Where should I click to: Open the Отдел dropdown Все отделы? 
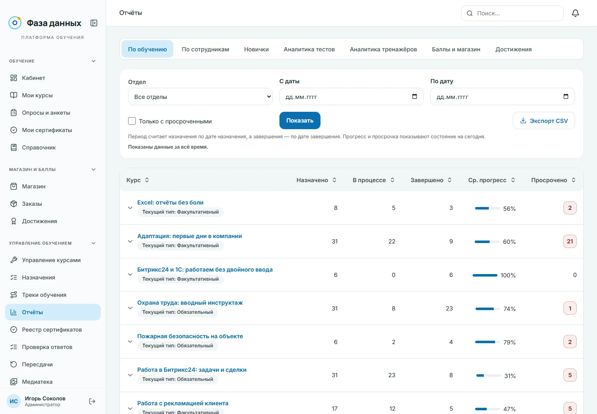[x=200, y=96]
